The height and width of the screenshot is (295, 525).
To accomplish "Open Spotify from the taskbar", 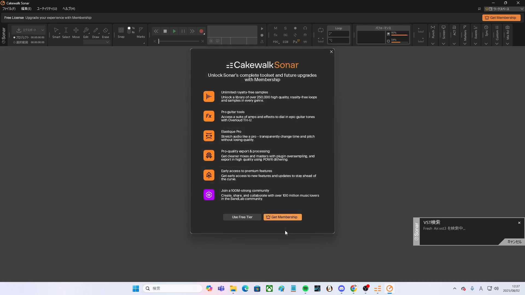I will (x=305, y=288).
